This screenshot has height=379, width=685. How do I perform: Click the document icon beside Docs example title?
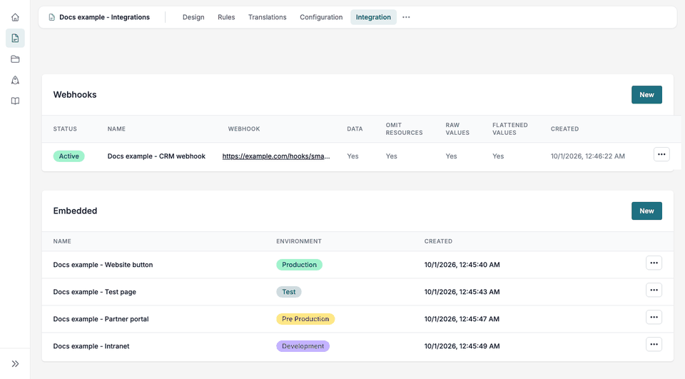click(51, 17)
